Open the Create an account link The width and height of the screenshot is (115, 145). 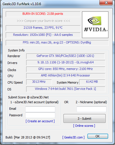pos(40,121)
